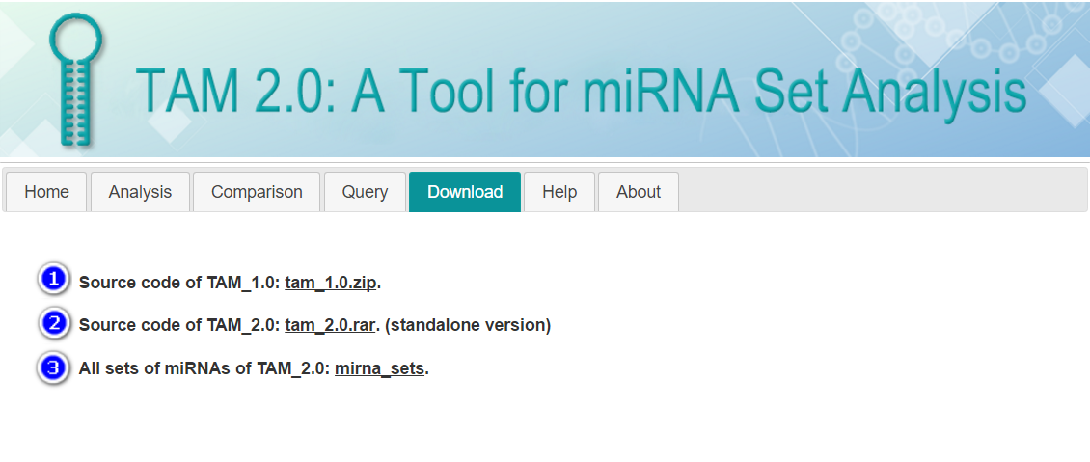Open the Query tab

(365, 192)
